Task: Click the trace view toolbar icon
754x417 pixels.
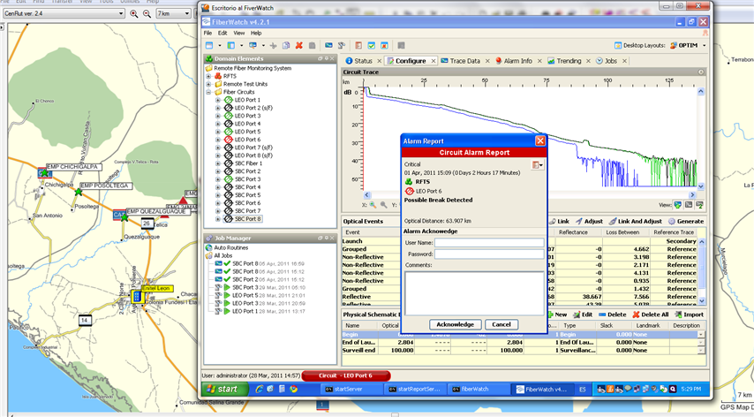Action: 328,45
